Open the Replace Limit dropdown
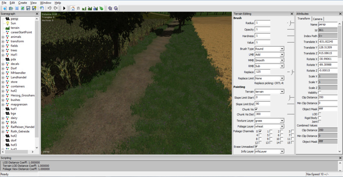Viewport: 343px width, 177px height. point(269,78)
